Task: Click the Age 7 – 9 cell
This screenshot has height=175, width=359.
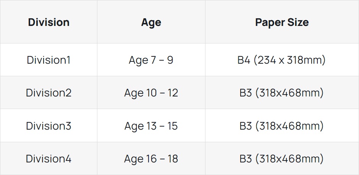Action: pos(151,60)
